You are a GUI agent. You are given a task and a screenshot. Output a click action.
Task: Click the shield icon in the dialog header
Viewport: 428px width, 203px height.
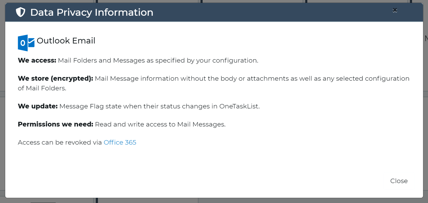(x=21, y=12)
